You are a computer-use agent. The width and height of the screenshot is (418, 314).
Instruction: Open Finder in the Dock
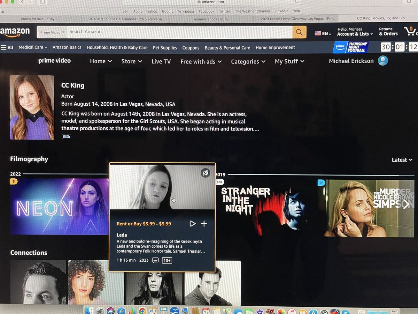[x=90, y=311]
